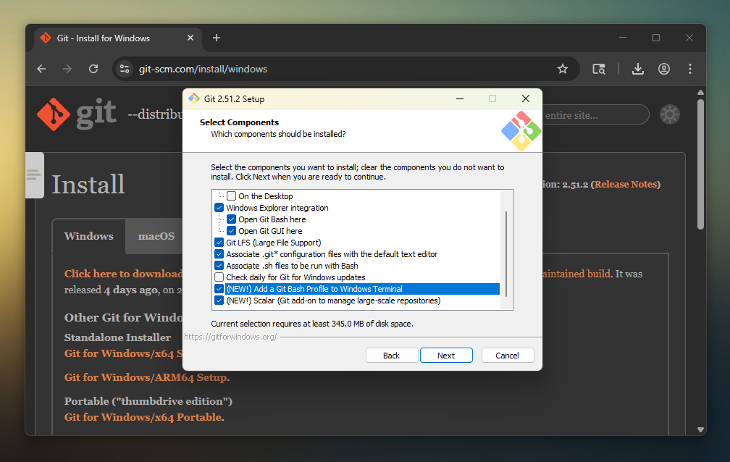Enable the On the Desktop checkbox
730x462 pixels.
[x=232, y=196]
